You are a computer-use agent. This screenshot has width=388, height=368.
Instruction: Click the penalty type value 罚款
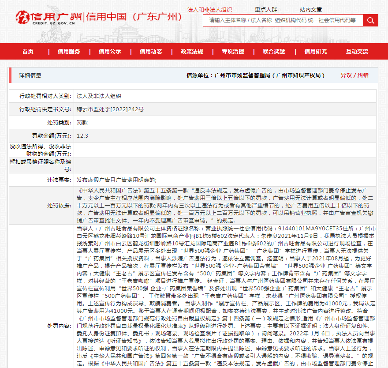[82, 123]
